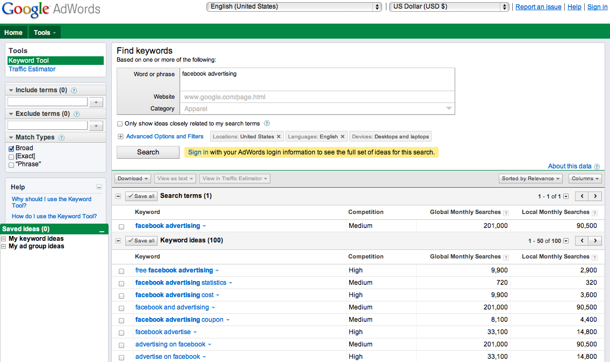Collapse the Keyword ideas section
Screen dimensions: 610x362
[x=118, y=241]
